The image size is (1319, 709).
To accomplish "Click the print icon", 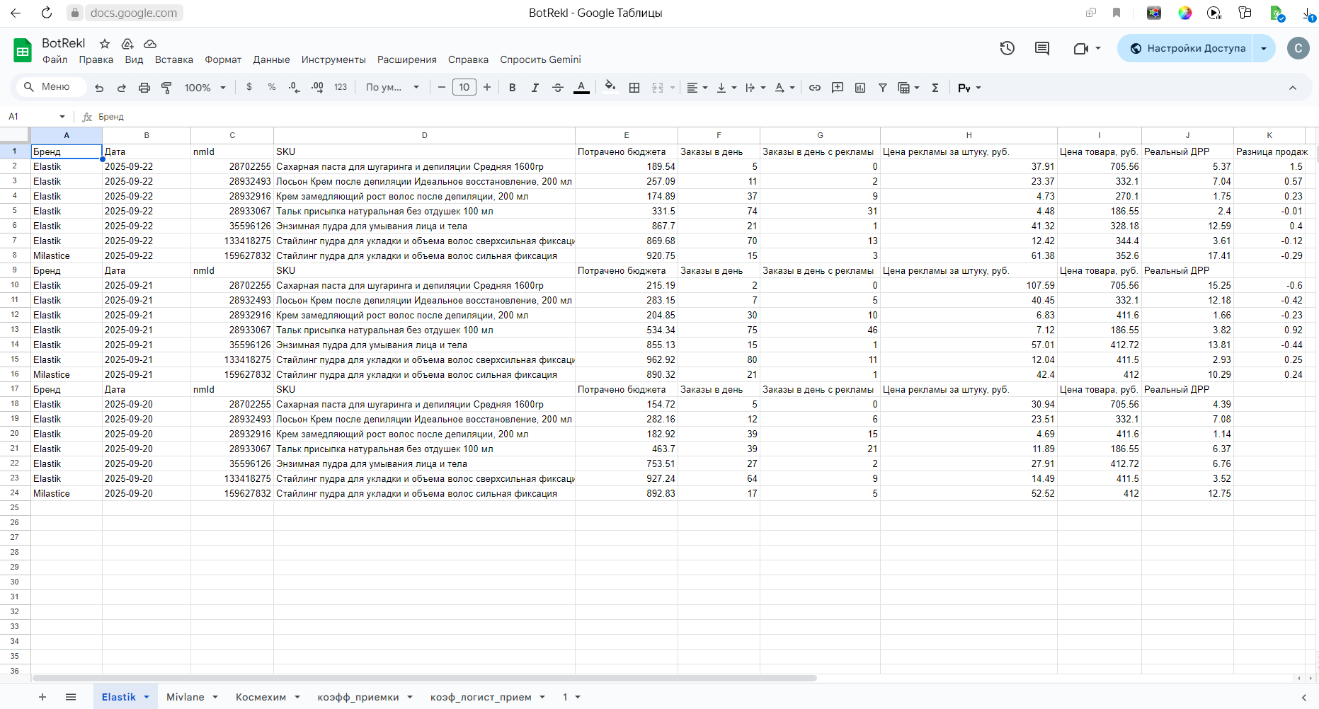I will tap(144, 88).
